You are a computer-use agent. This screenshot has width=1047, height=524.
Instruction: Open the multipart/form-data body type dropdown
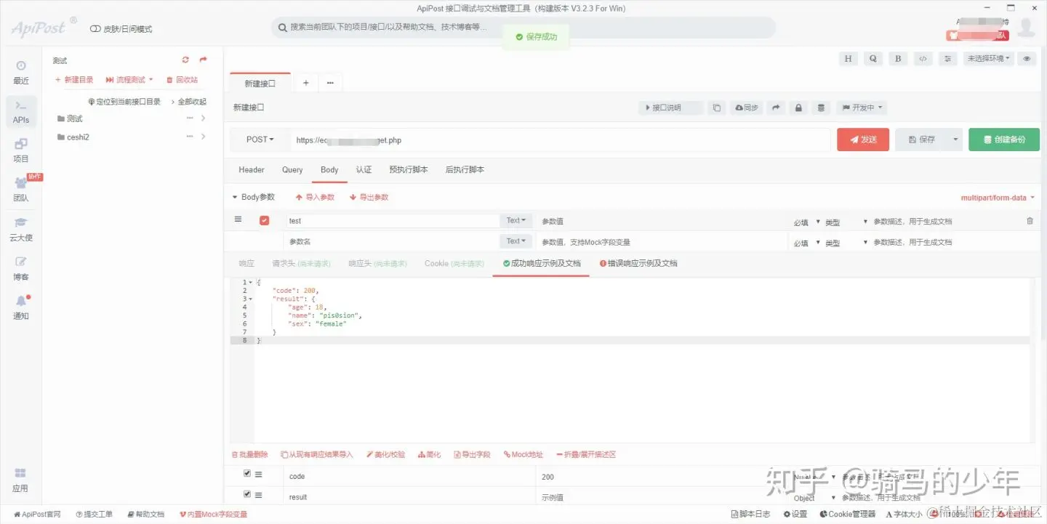point(998,198)
